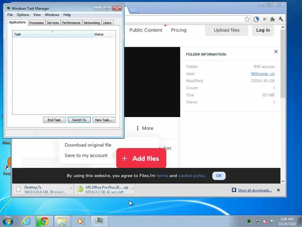Click plus icon on Add files
The height and width of the screenshot is (227, 302).
pyautogui.click(x=124, y=158)
